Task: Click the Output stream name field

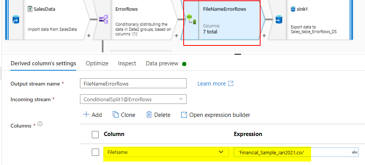Action: click(133, 83)
